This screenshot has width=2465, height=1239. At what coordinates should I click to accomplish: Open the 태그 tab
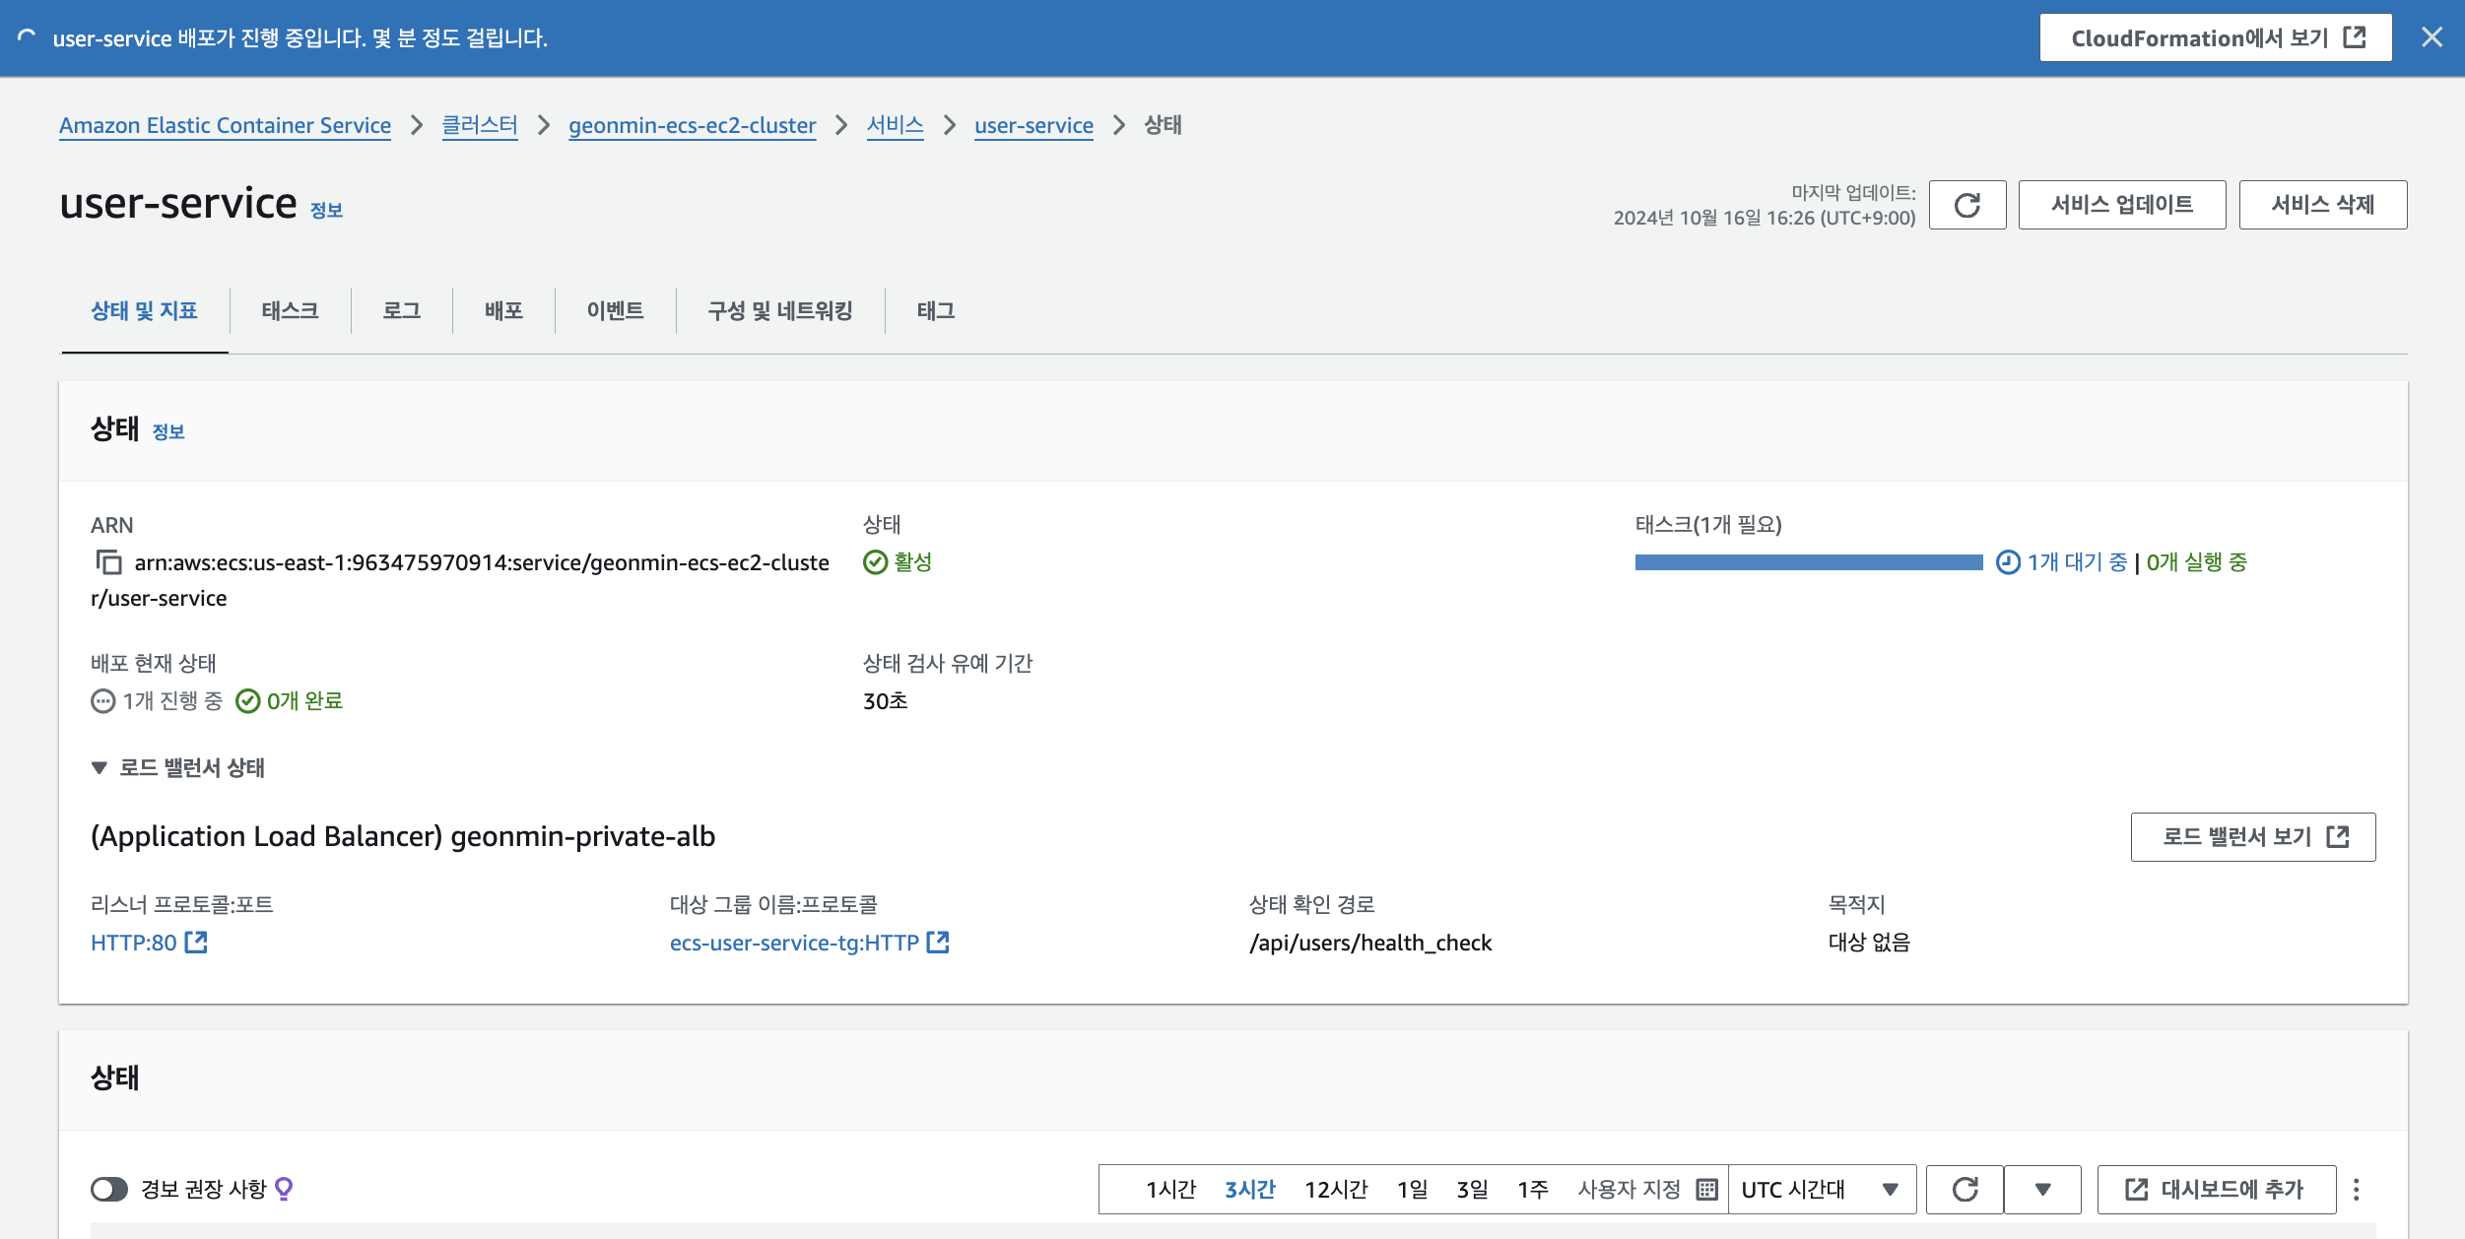coord(936,311)
